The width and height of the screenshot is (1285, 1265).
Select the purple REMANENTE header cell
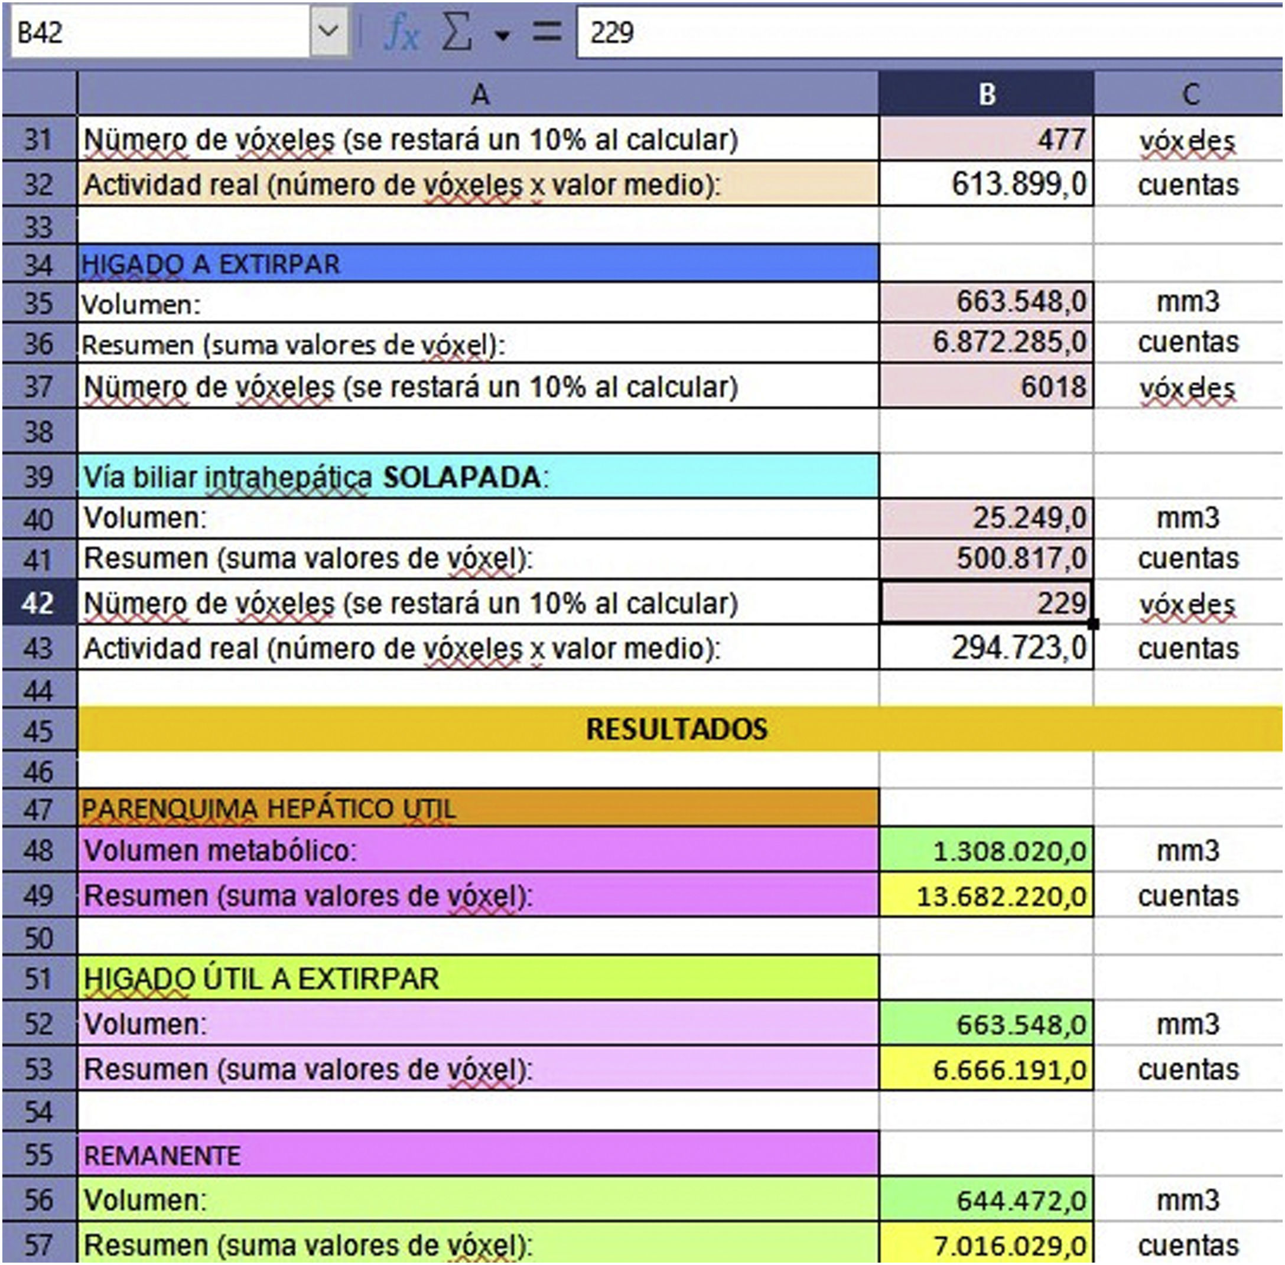click(478, 1155)
